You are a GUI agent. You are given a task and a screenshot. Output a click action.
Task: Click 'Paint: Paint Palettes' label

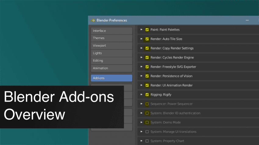click(165, 30)
